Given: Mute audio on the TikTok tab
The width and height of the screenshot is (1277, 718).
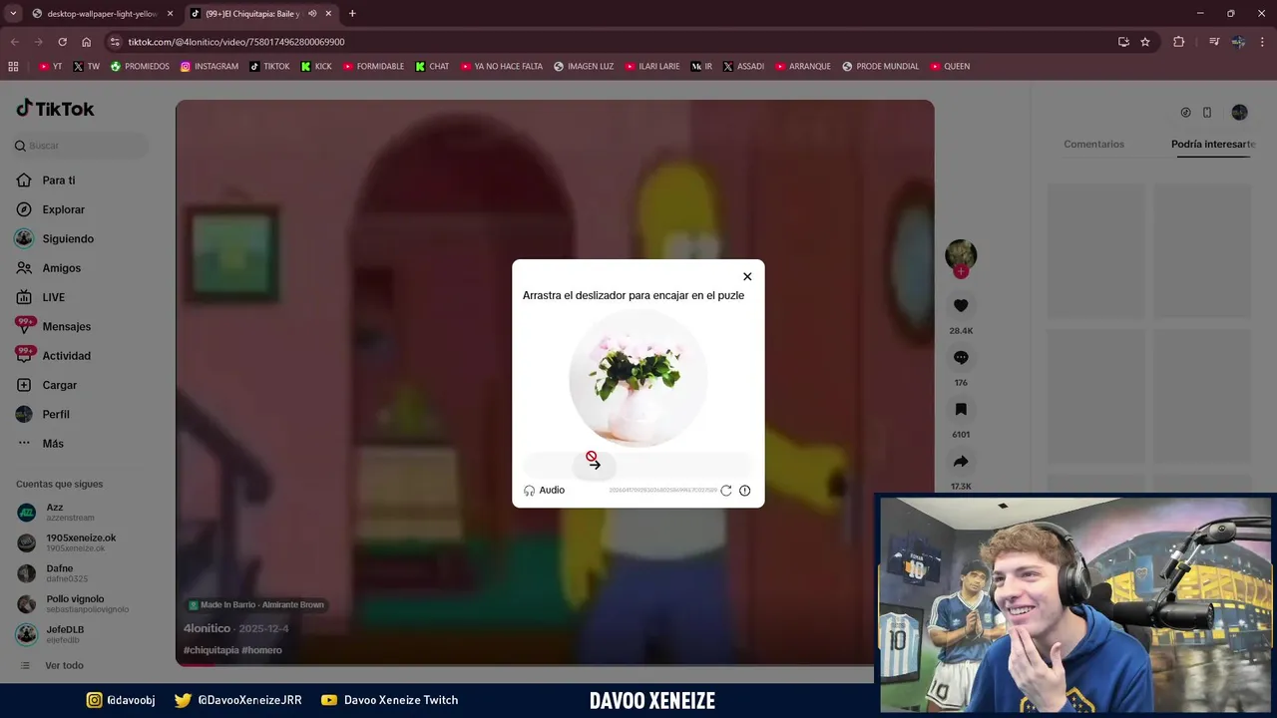Looking at the screenshot, I should pyautogui.click(x=313, y=14).
